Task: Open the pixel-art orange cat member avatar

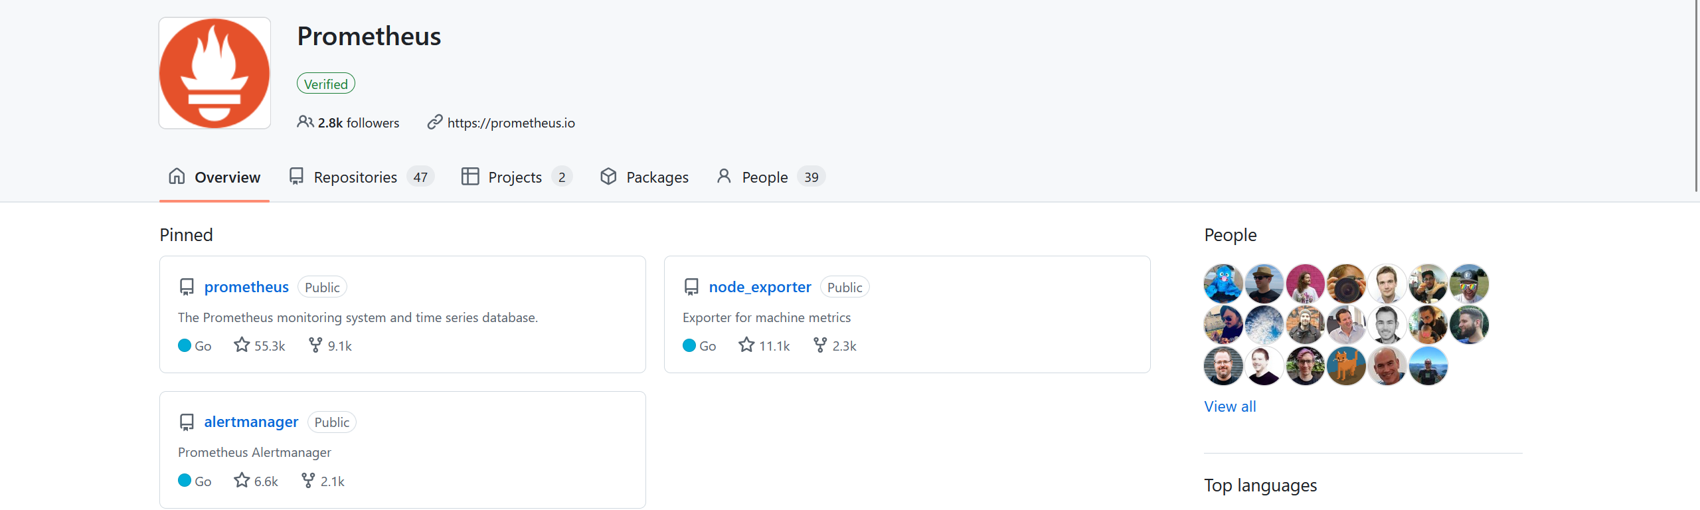Action: pyautogui.click(x=1347, y=366)
